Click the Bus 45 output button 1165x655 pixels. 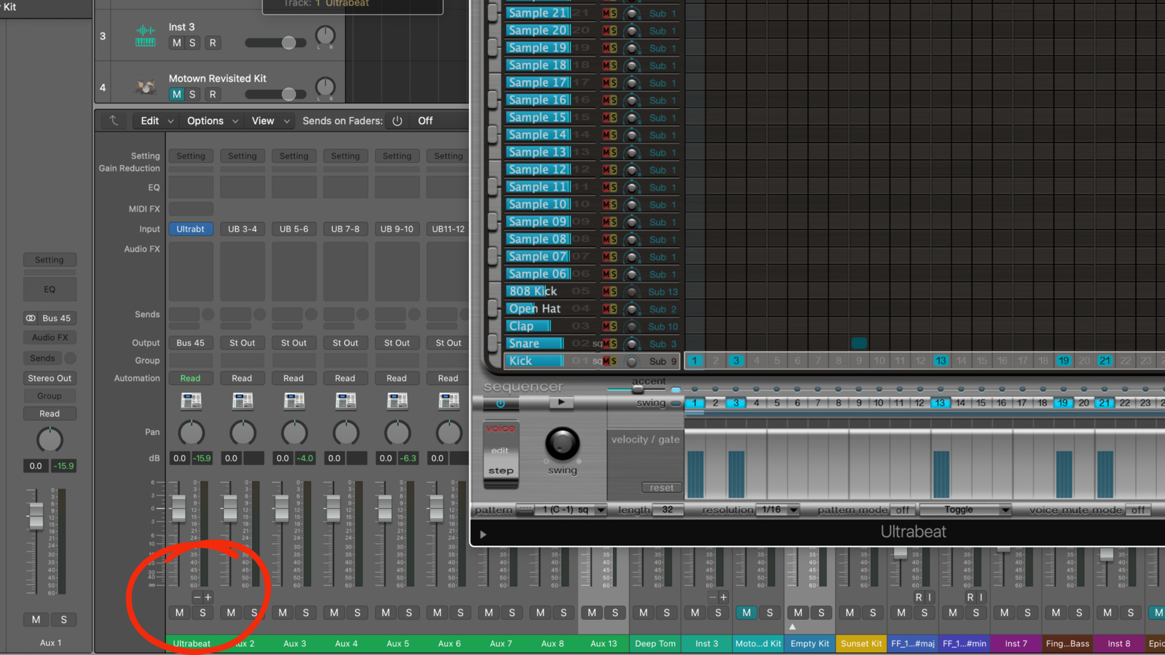click(x=191, y=343)
